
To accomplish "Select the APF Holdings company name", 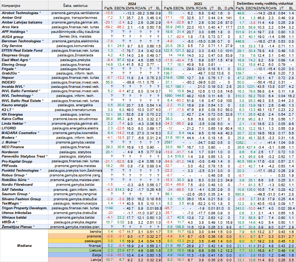I will (13, 32).
